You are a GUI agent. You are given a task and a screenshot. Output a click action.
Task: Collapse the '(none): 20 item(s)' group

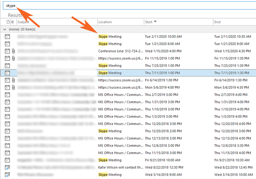5,29
